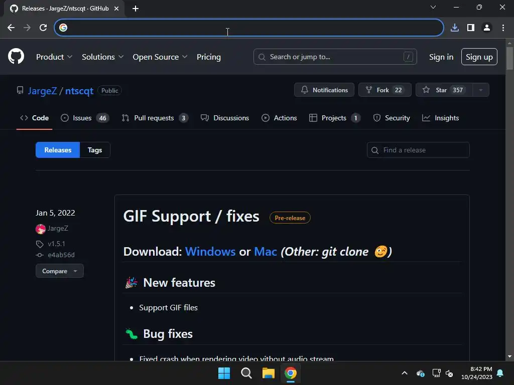Open File Explorer from taskbar
This screenshot has width=514, height=385.
tap(268, 373)
